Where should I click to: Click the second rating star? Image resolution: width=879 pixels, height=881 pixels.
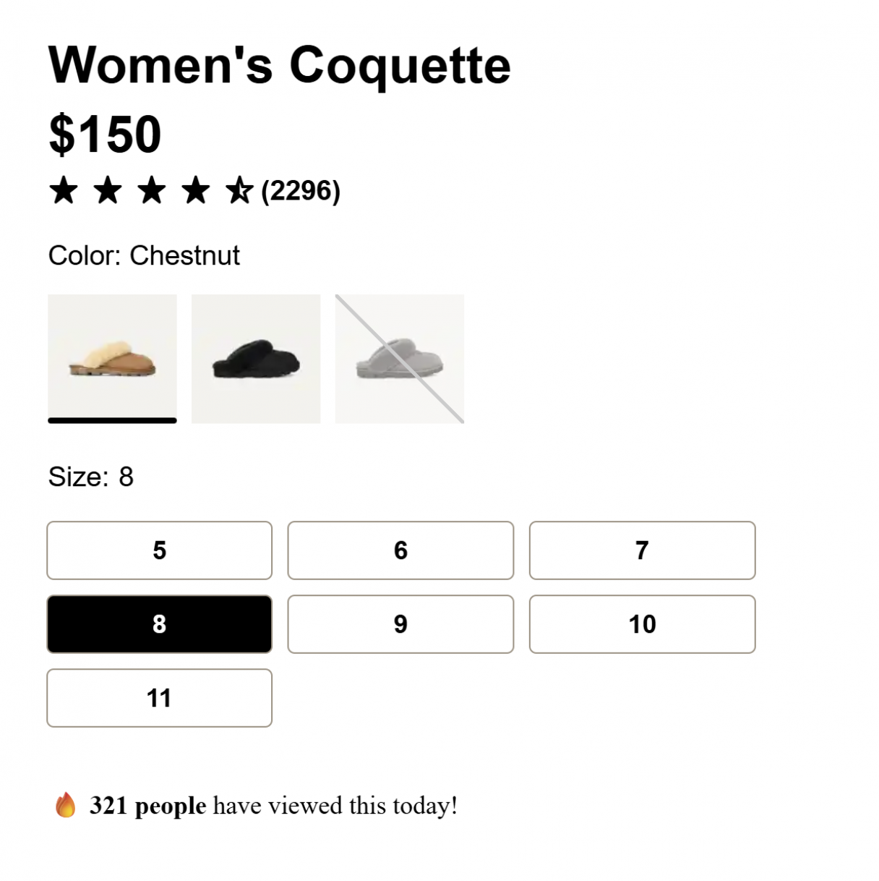tap(108, 190)
